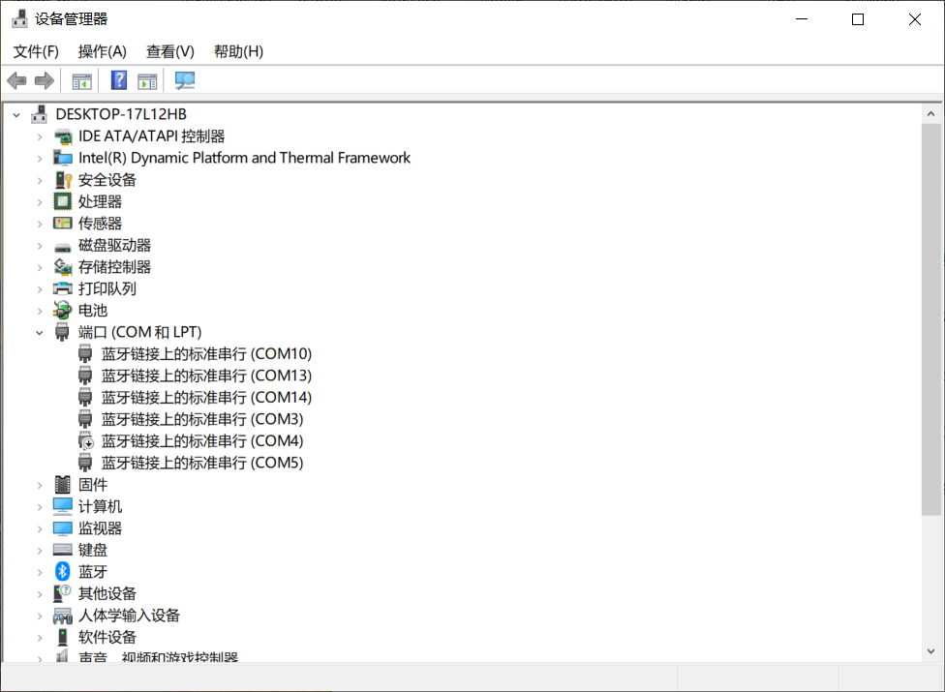Select the 传感器 tree row text

click(x=100, y=224)
